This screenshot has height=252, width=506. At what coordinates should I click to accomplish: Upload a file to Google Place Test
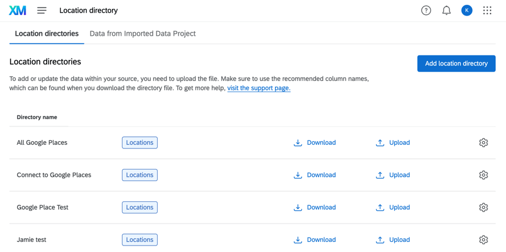point(393,207)
